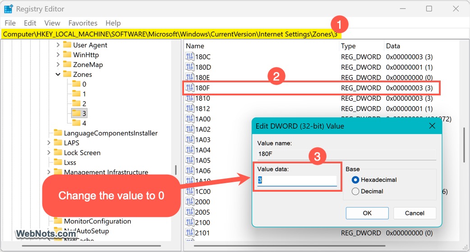Expand the User Agent key

pos(58,45)
